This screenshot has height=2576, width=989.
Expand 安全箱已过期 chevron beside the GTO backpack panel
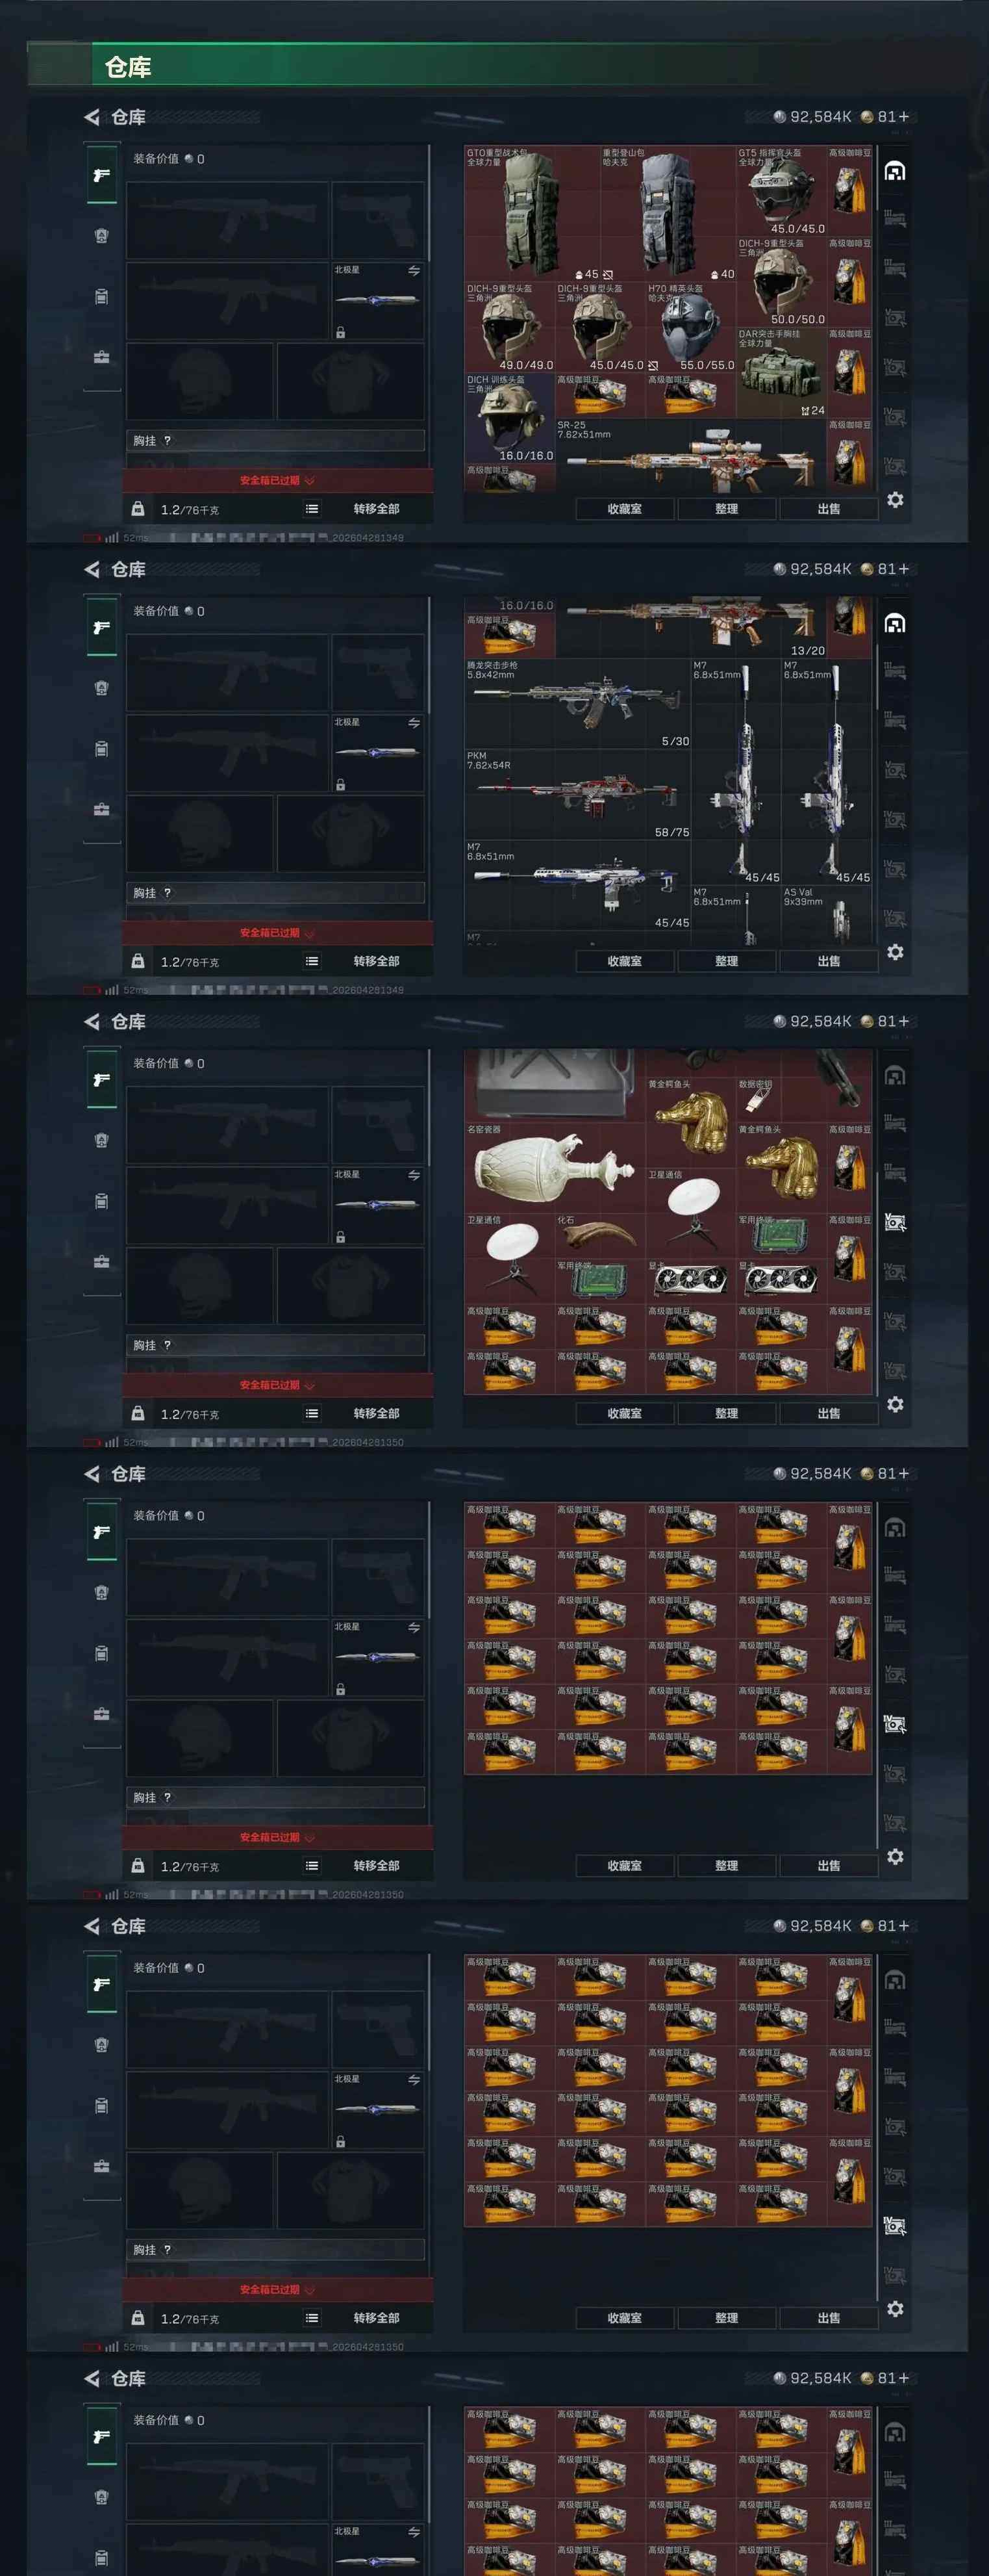click(310, 481)
